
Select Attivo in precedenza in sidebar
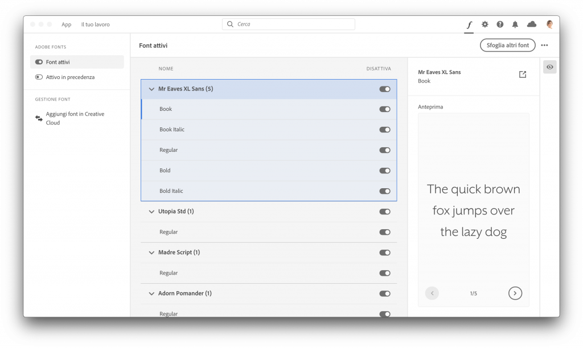[70, 77]
